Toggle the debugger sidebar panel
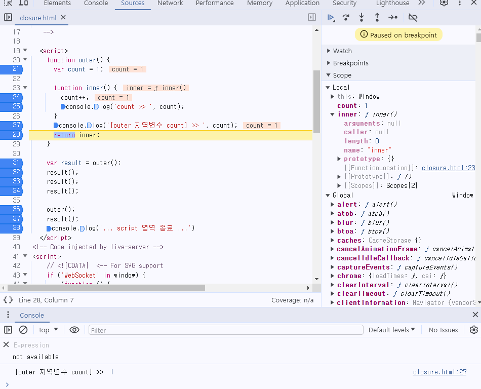Screen dimensions: 481x389 312,18
